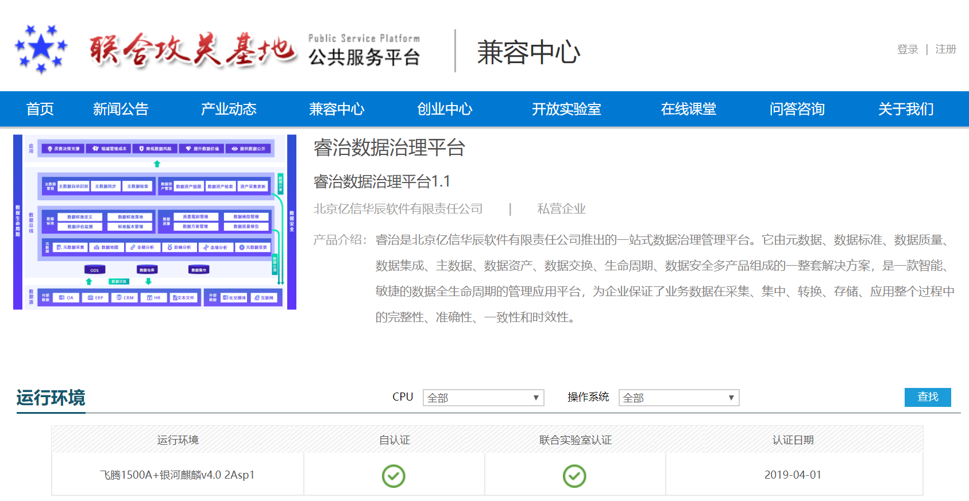Open 创业中心 menu item
This screenshot has height=501, width=969.
click(445, 109)
